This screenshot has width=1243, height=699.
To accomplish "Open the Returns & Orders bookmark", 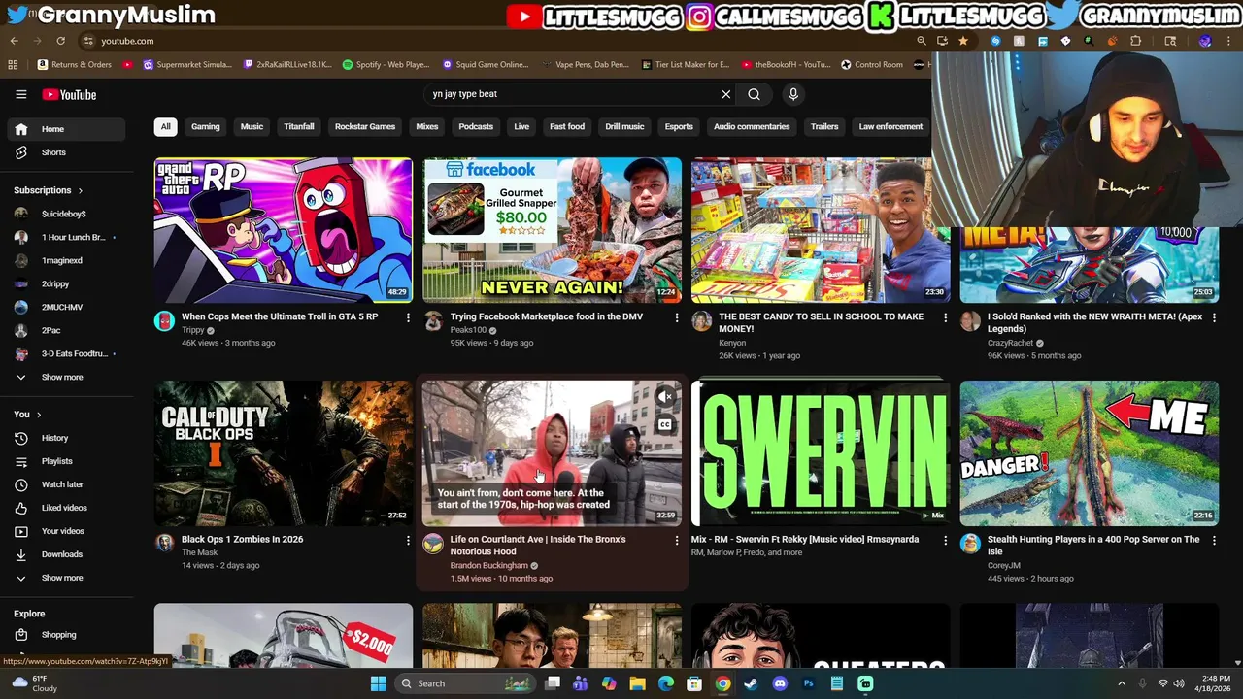I will coord(75,65).
